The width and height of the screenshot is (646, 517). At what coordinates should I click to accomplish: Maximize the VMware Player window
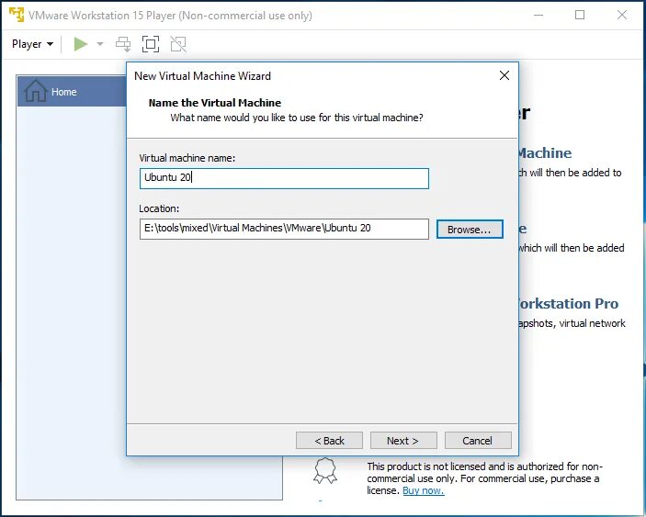pyautogui.click(x=580, y=16)
